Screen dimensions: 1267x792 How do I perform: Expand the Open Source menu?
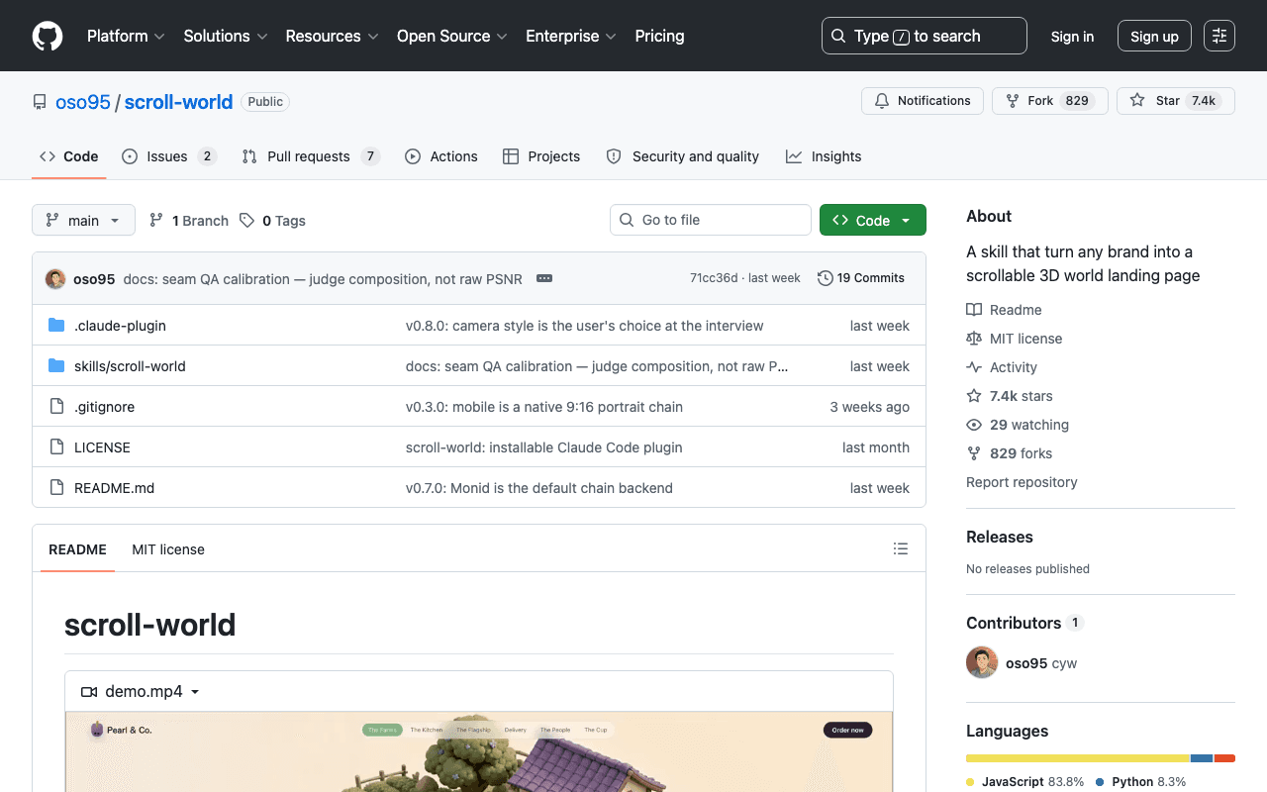click(x=452, y=36)
